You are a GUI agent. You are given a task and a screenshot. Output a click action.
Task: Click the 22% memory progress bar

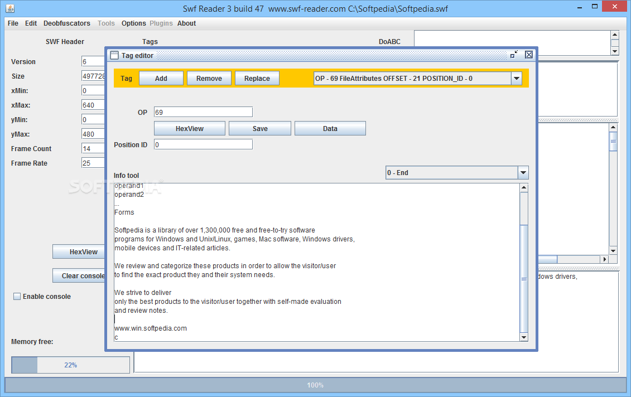pyautogui.click(x=70, y=365)
